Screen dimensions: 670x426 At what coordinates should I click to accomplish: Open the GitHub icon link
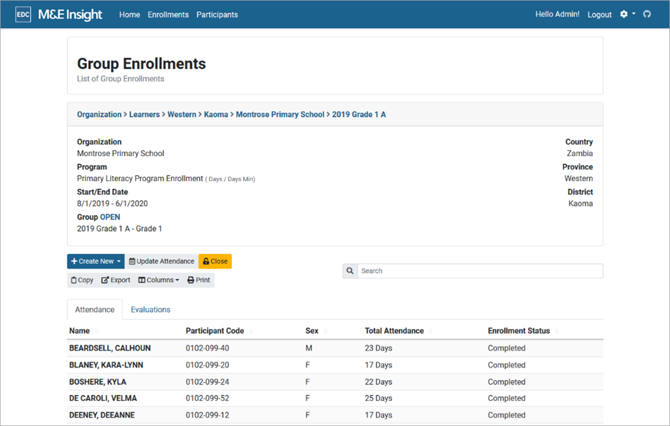click(647, 14)
